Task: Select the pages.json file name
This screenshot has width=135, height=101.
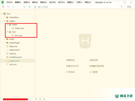Action: point(14,61)
